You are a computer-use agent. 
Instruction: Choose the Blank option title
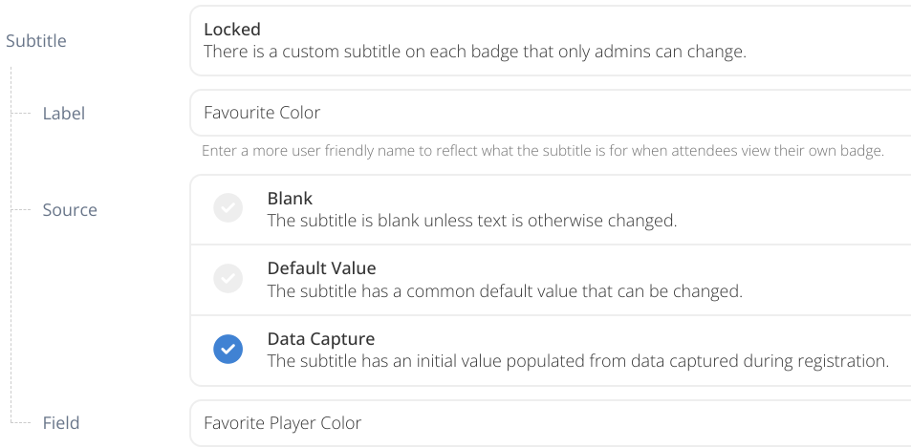coord(290,199)
